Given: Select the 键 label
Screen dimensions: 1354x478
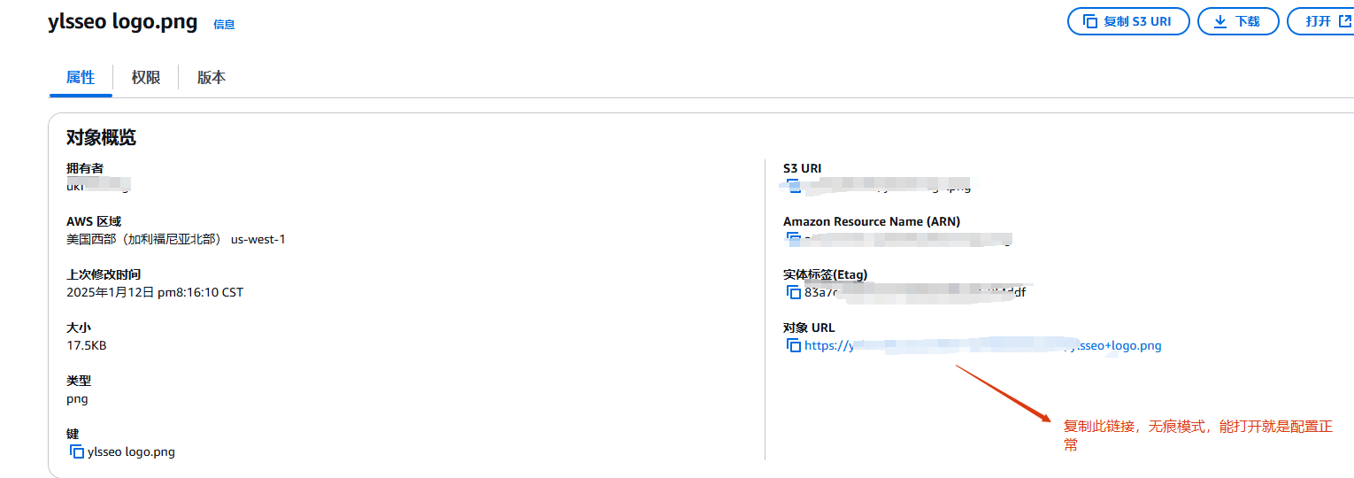Looking at the screenshot, I should tap(73, 434).
